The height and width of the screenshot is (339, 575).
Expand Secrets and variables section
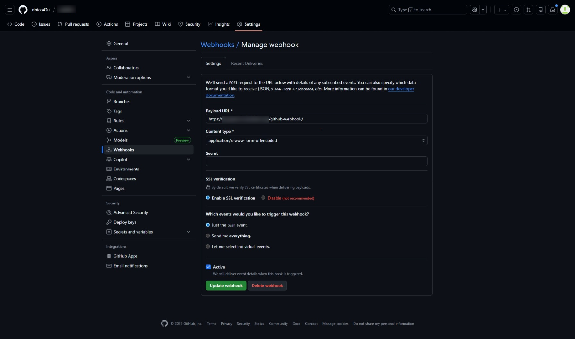pos(188,232)
